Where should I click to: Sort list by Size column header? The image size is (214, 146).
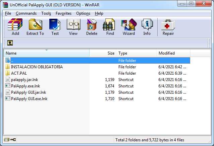(x=103, y=53)
